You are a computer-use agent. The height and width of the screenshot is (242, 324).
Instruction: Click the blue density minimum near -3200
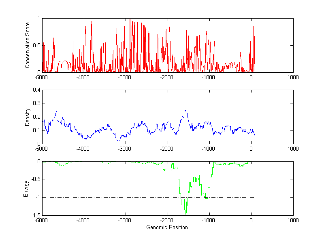(118, 140)
